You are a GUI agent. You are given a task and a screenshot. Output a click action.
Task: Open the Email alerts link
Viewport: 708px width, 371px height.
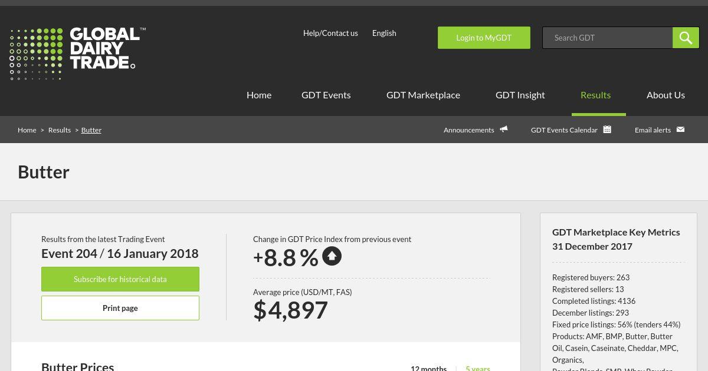(653, 130)
